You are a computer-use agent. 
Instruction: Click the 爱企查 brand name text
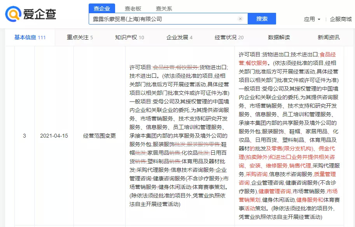pyautogui.click(x=40, y=14)
